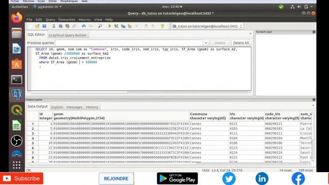Explain the query with the toolbar icon
Image resolution: width=329 pixels, height=185 pixels.
point(130,26)
